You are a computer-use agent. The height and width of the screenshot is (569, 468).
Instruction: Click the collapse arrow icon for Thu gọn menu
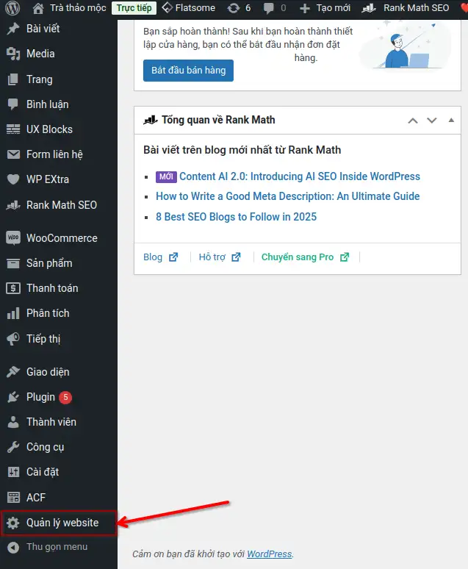pyautogui.click(x=13, y=547)
